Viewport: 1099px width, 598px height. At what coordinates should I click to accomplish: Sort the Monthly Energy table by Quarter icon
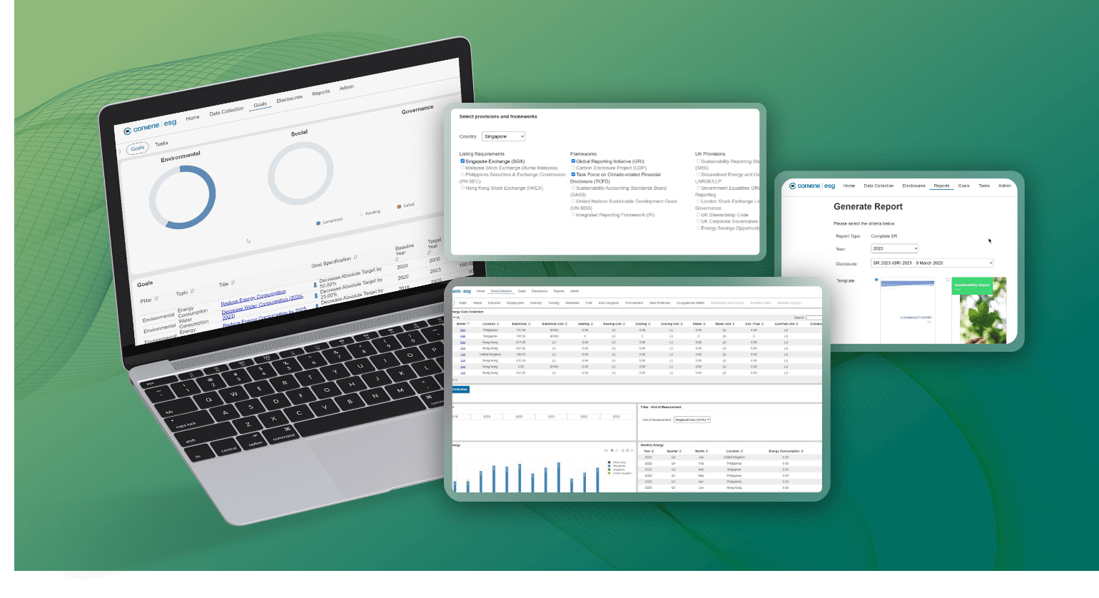click(x=680, y=451)
